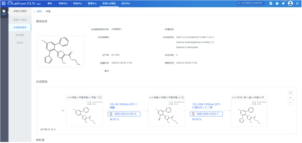This screenshot has width=302, height=143.
Task: Add a step with the circular plus icon
Action: pyautogui.click(x=63, y=111)
